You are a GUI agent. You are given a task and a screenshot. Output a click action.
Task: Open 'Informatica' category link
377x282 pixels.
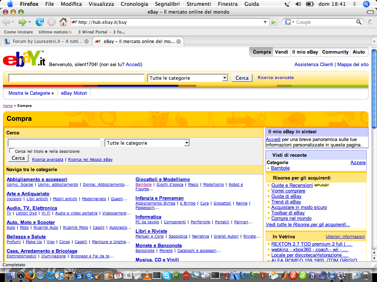148,217
